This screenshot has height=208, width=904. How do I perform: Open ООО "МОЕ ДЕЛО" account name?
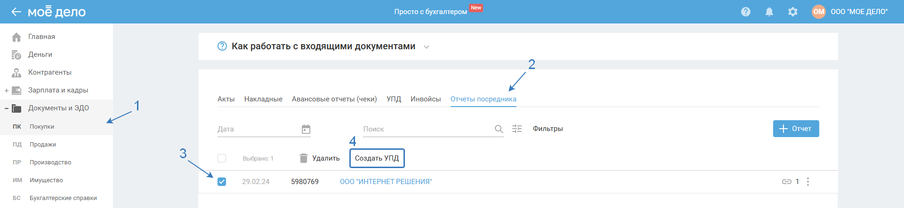(859, 12)
